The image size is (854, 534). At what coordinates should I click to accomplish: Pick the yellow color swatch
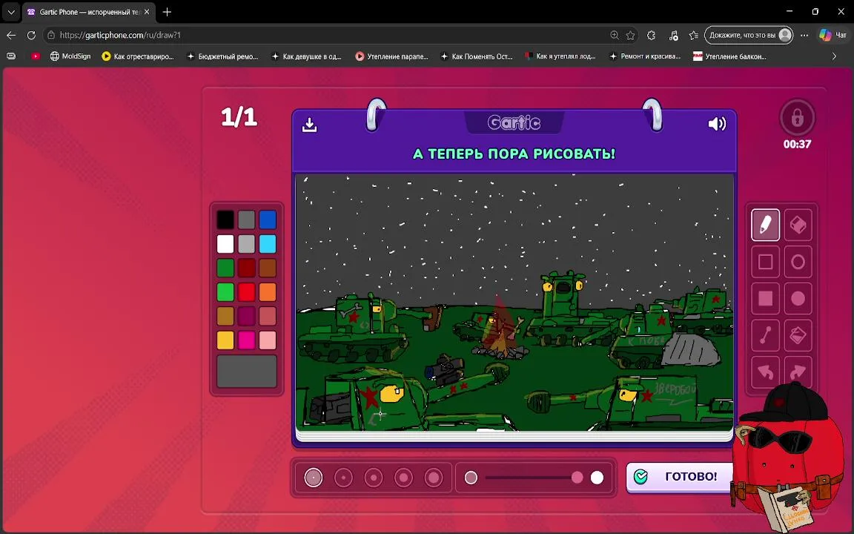(x=225, y=340)
